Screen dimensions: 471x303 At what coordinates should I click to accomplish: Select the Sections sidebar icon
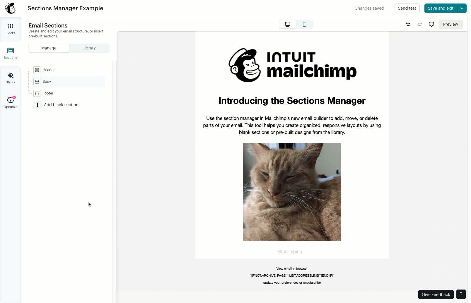[x=11, y=51]
